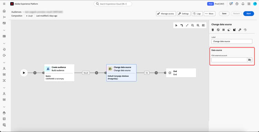The width and height of the screenshot is (259, 132).
Task: Click 'Last modified 2 days ago' text
Action: tap(47, 16)
